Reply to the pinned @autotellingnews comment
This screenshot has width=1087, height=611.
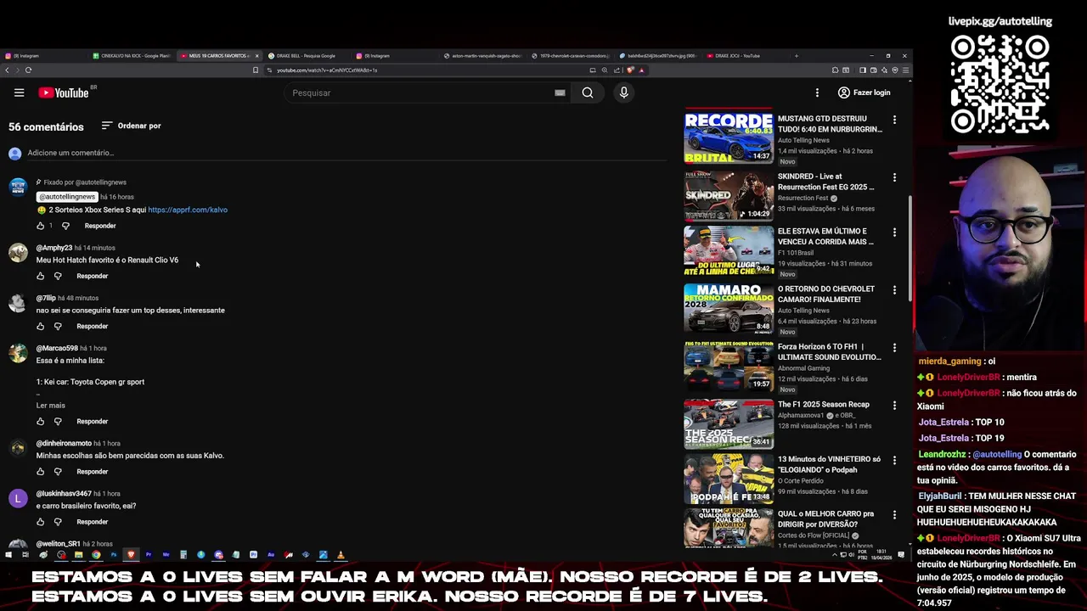pyautogui.click(x=100, y=226)
